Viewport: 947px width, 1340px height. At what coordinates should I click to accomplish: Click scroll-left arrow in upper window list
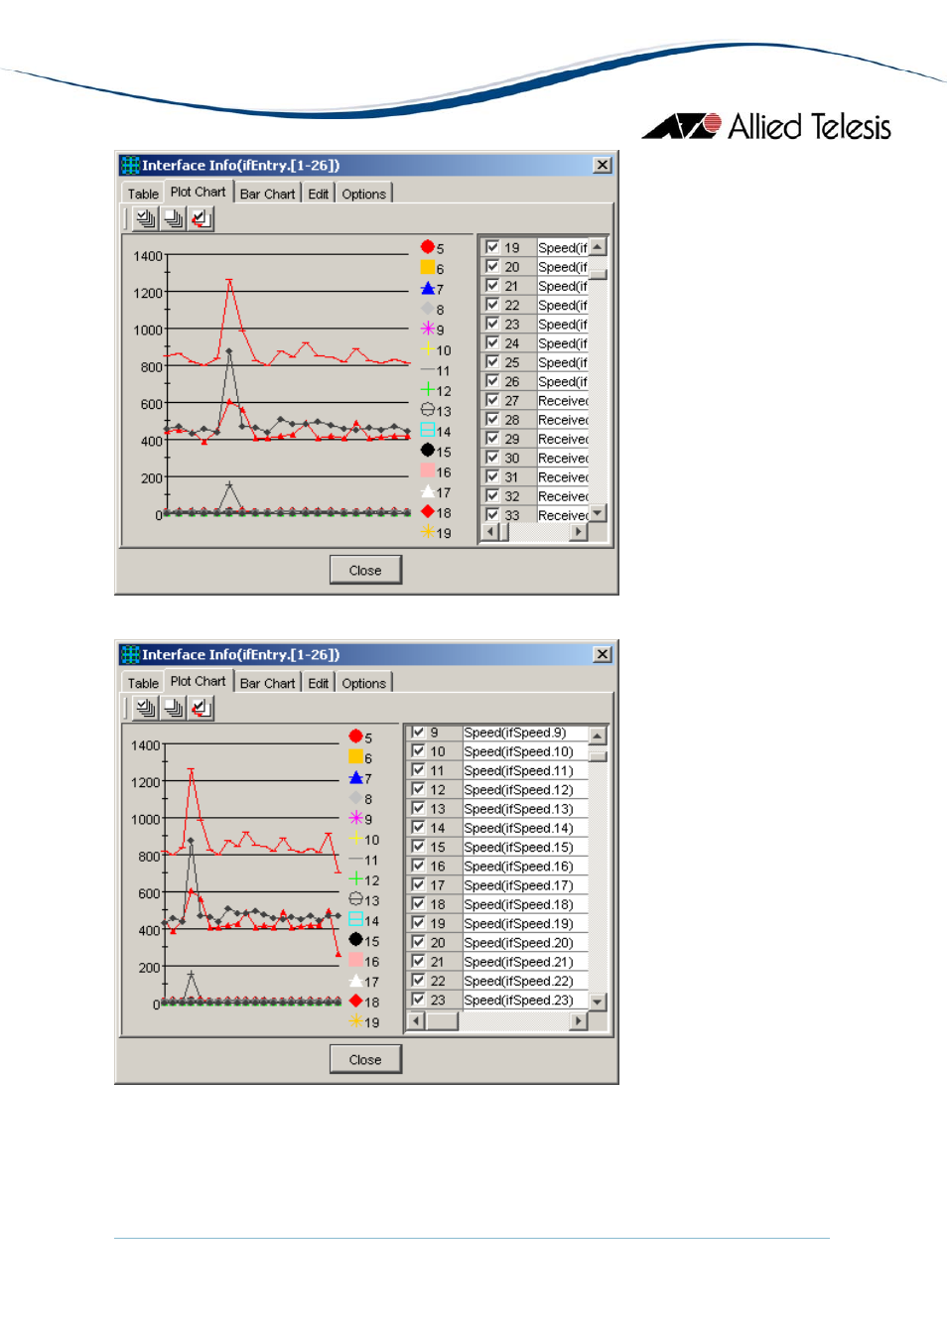tap(489, 532)
